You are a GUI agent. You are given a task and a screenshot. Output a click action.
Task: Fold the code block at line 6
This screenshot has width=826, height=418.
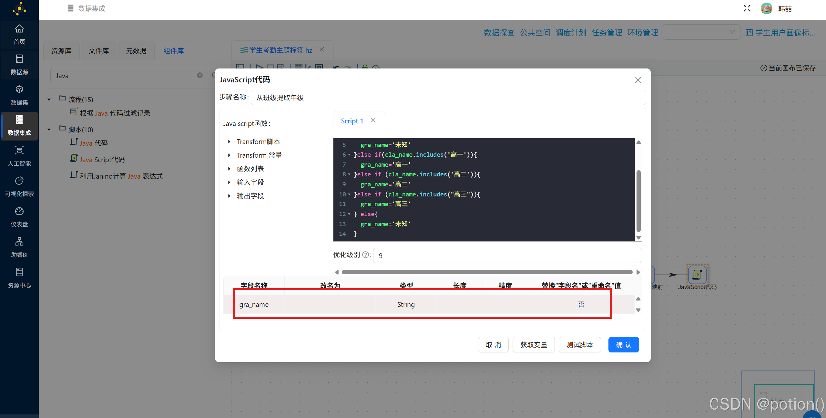point(349,155)
